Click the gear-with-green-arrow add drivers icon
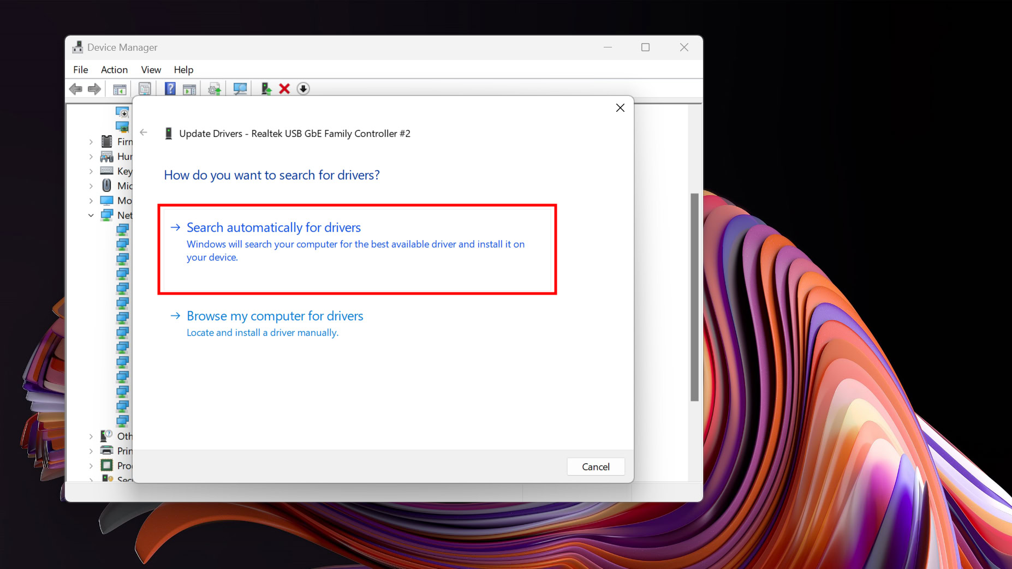 (x=215, y=89)
